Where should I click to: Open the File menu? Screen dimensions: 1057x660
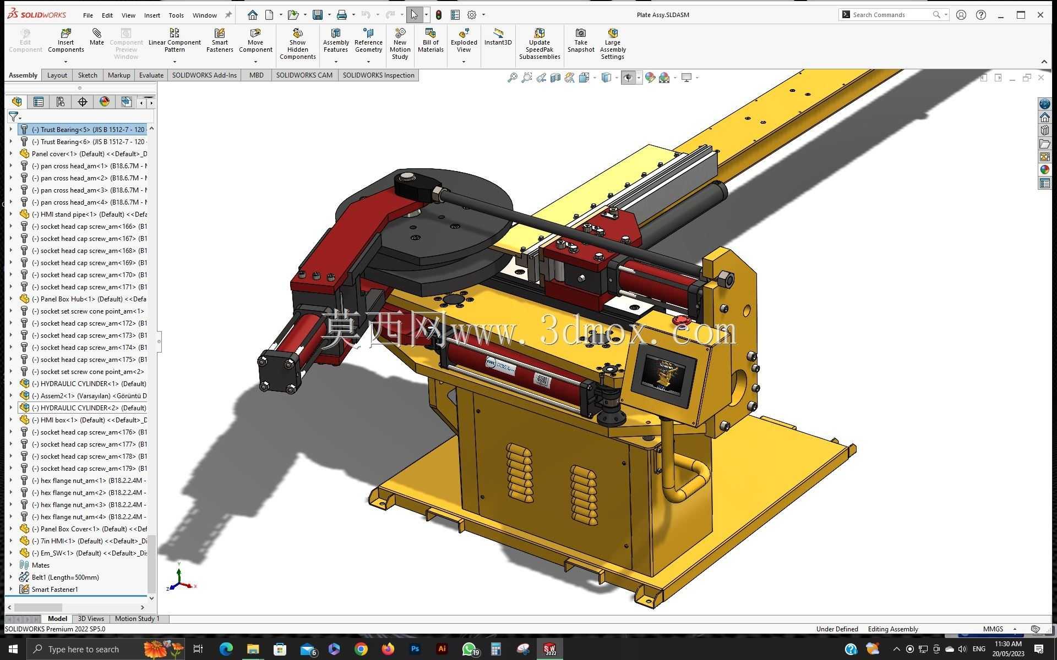[88, 15]
